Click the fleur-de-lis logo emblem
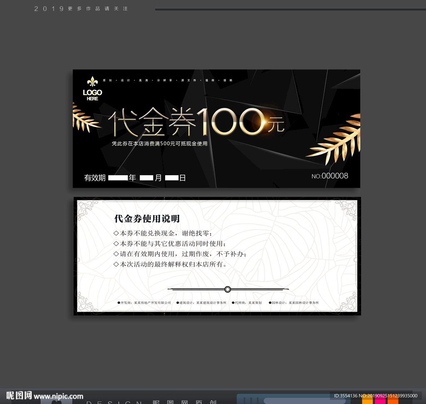 click(x=92, y=81)
